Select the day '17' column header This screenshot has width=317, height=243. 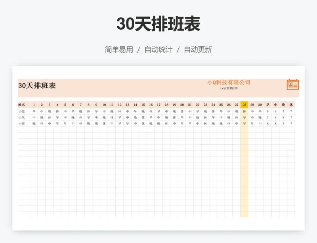[x=158, y=105]
